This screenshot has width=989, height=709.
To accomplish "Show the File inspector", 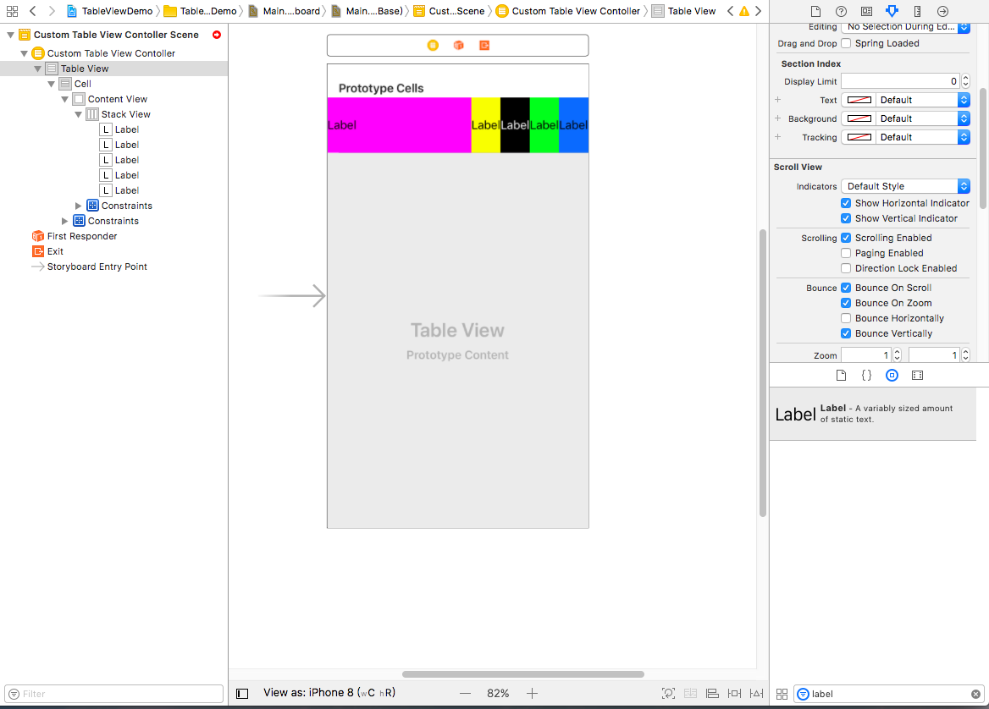I will click(x=815, y=11).
